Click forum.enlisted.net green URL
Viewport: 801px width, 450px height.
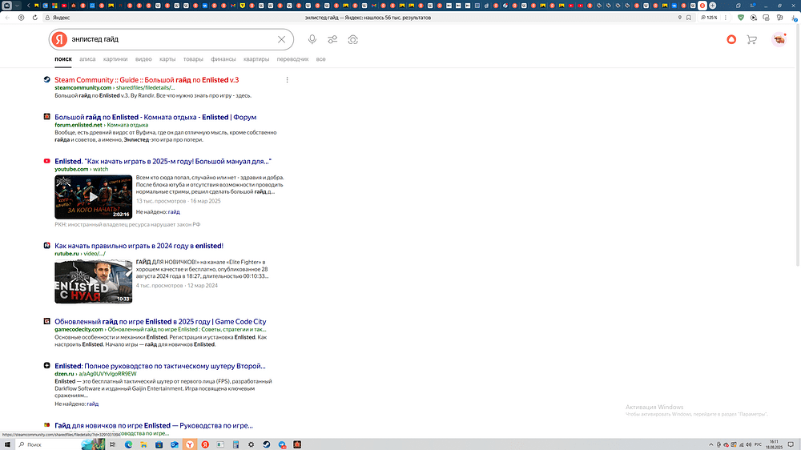click(x=78, y=125)
